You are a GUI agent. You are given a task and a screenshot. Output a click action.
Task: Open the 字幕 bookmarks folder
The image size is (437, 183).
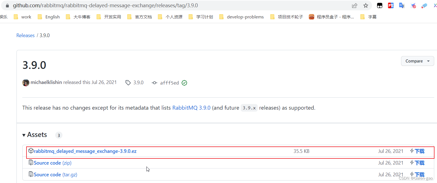pyautogui.click(x=368, y=17)
